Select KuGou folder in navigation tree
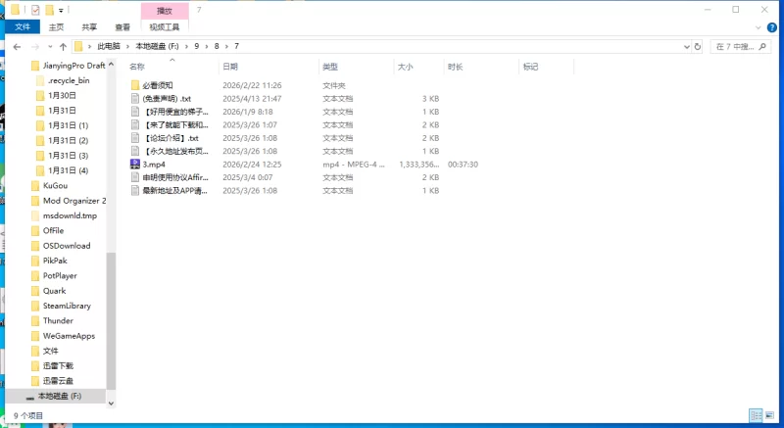 coord(49,185)
